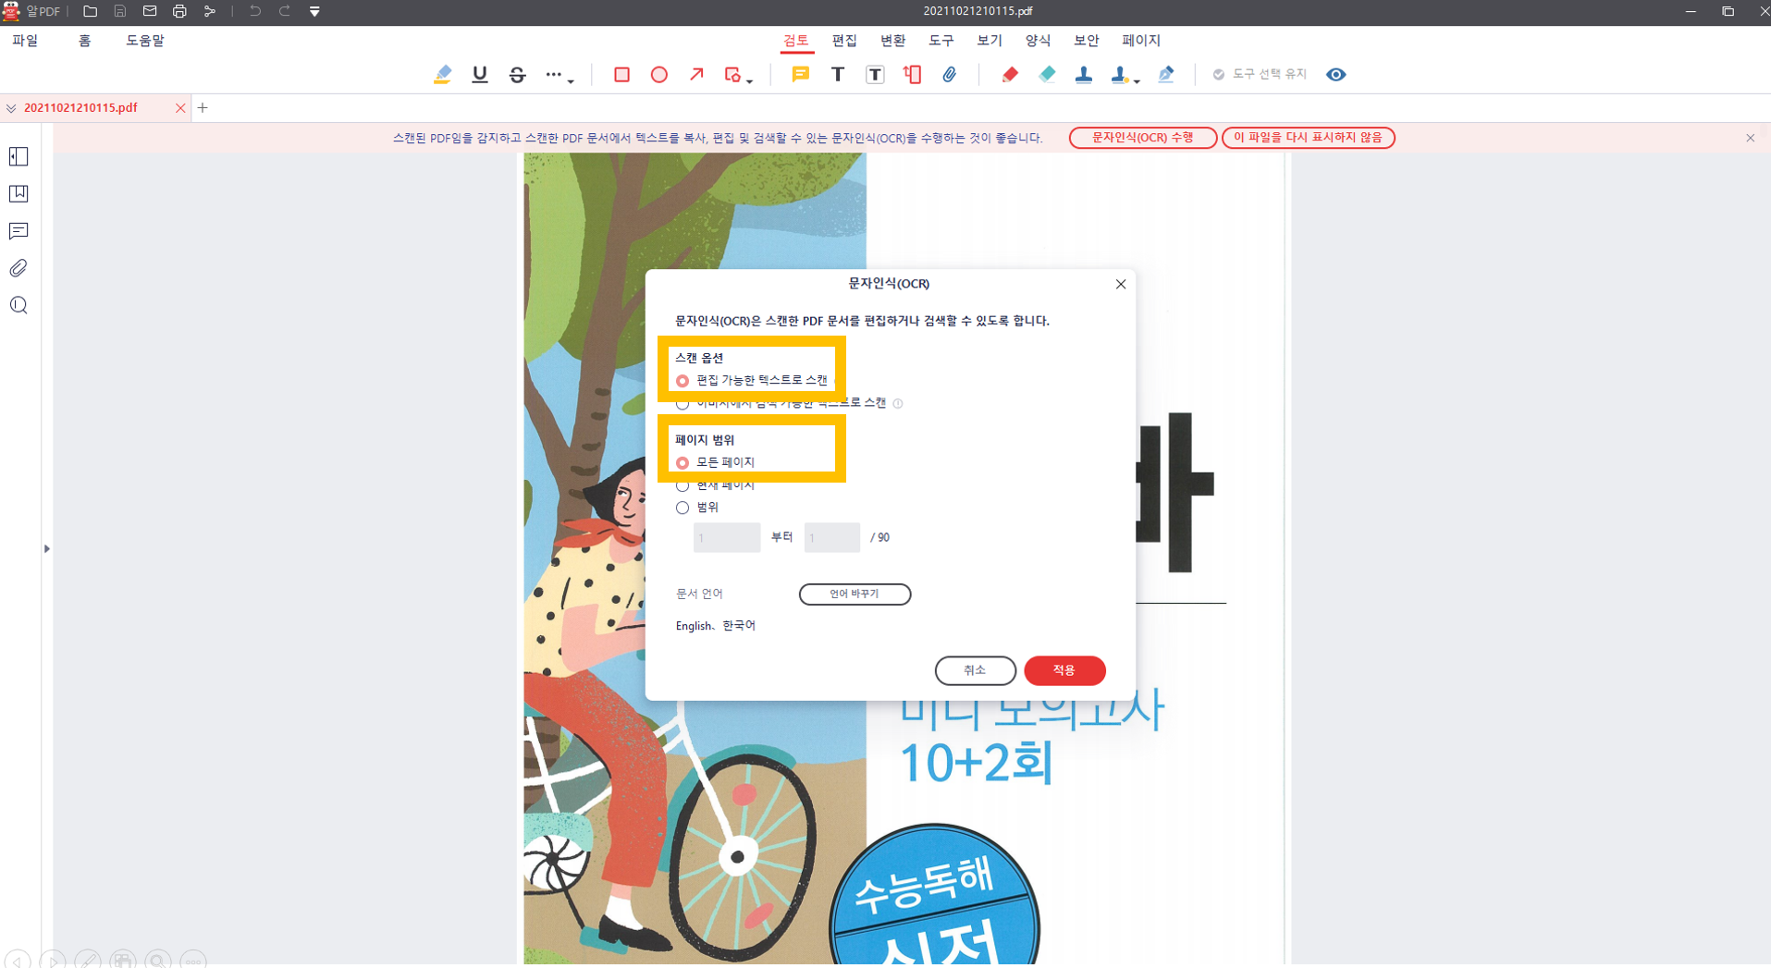The height and width of the screenshot is (968, 1771).
Task: Switch to the 페이지 tab
Action: pyautogui.click(x=1141, y=41)
